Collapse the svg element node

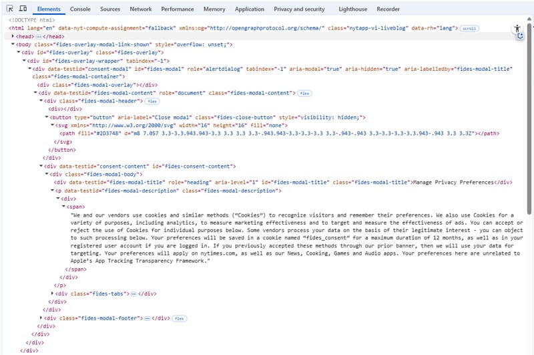(x=53, y=126)
